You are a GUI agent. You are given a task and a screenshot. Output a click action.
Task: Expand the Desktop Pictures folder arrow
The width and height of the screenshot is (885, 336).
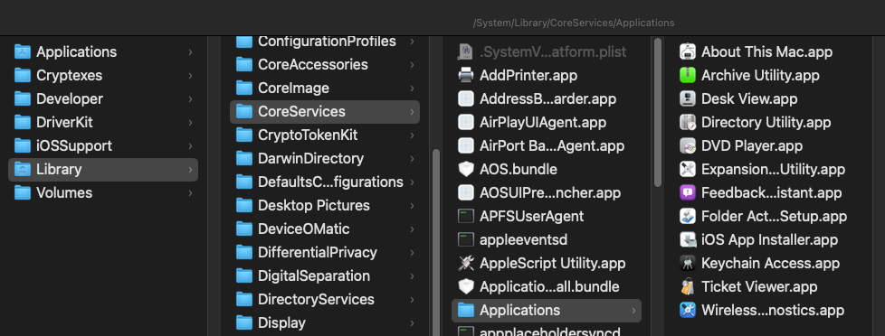(x=413, y=206)
